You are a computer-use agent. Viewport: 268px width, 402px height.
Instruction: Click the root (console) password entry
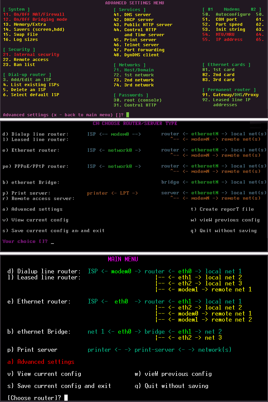coord(138,100)
